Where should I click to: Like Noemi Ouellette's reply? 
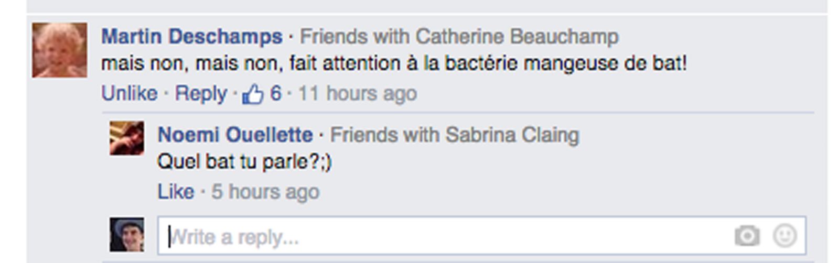coord(175,192)
